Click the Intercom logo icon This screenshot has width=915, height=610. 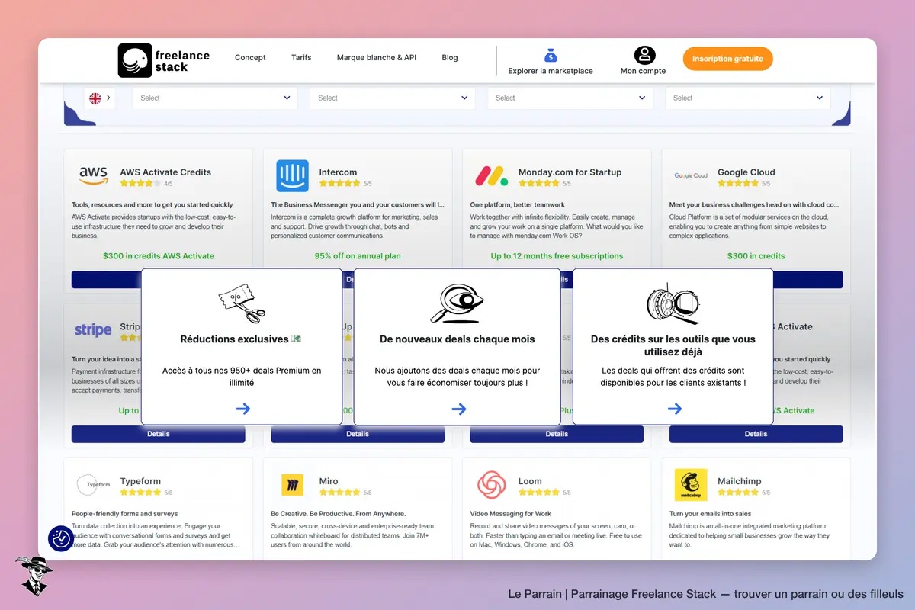[x=292, y=176]
